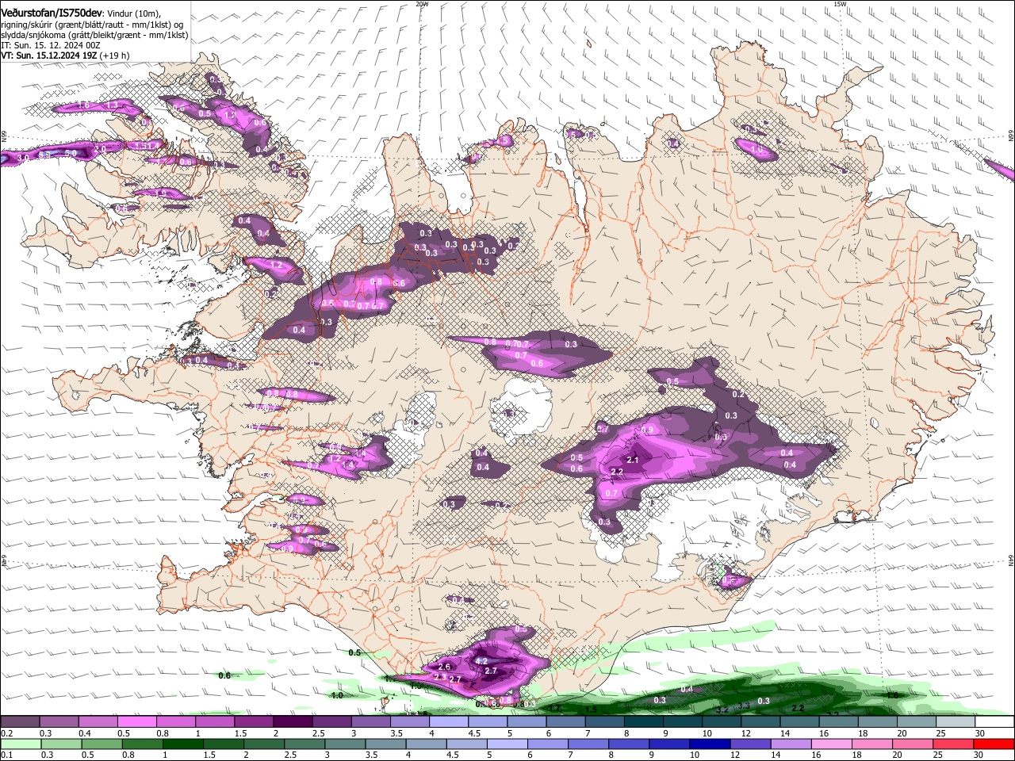Click the title text Veðurstofan/IS750dev
Viewport: 1015px width, 761px height.
tap(52, 13)
